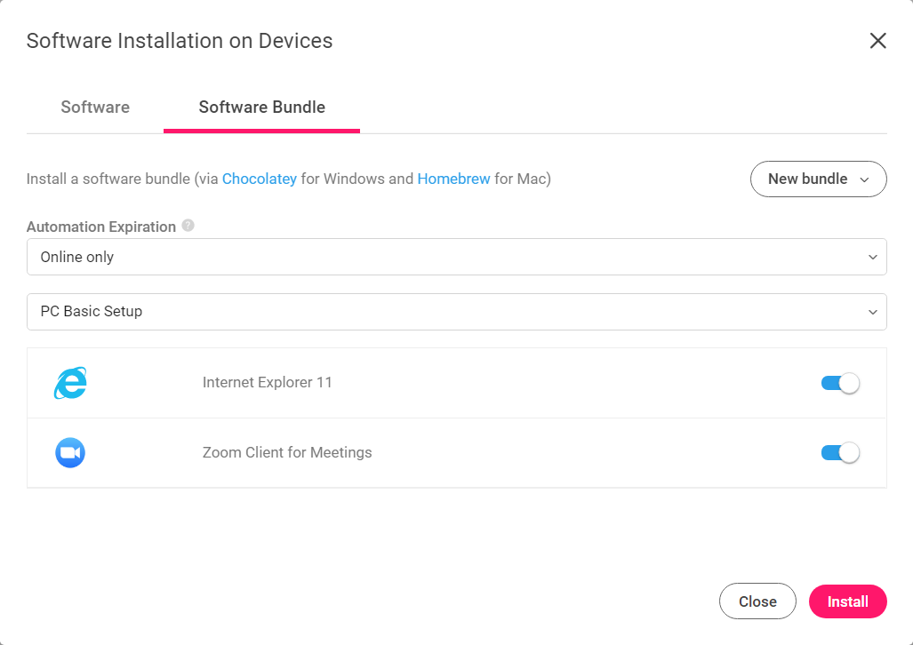Expand the Automation Expiration Online only selector
913x645 pixels.
click(457, 257)
